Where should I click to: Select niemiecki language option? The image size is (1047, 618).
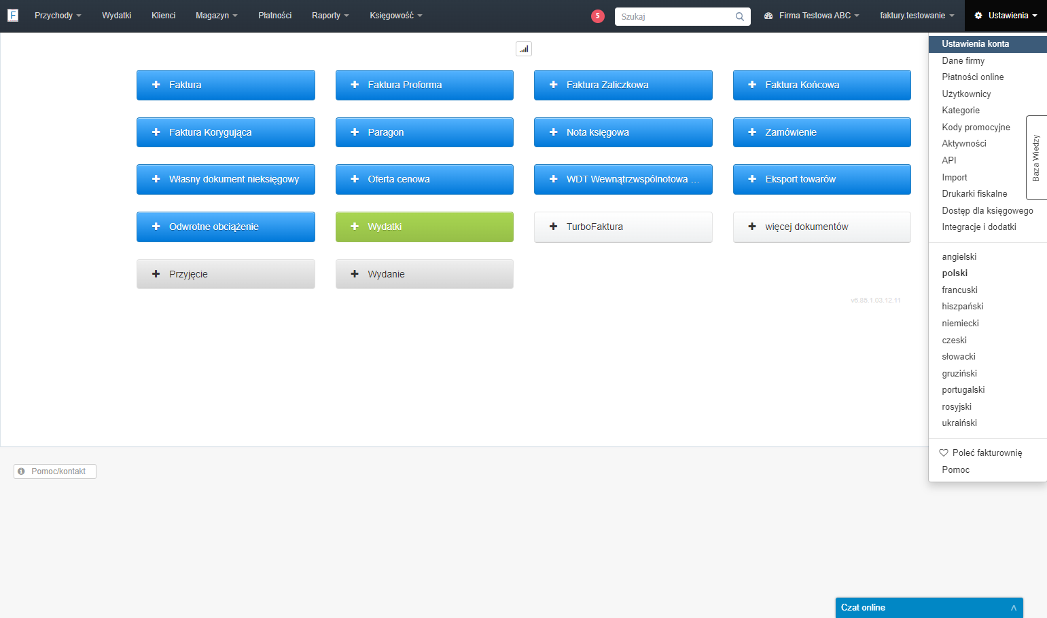[x=960, y=324]
